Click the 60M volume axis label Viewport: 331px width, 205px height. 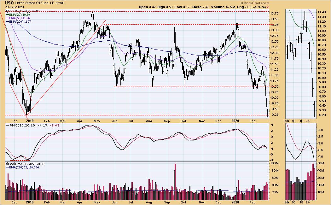tap(275, 178)
